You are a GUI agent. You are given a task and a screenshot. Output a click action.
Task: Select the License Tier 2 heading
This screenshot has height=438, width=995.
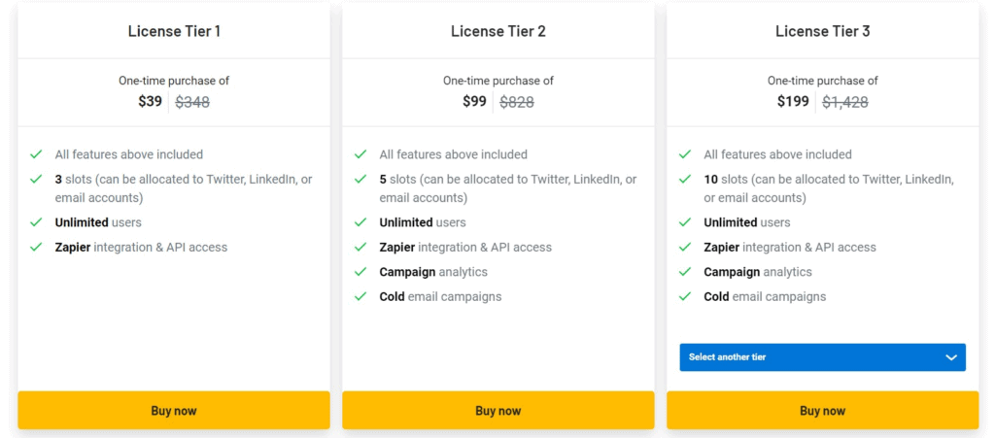pyautogui.click(x=498, y=31)
